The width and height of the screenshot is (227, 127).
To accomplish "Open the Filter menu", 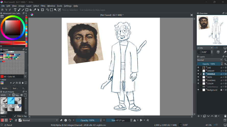I will point(43,6).
